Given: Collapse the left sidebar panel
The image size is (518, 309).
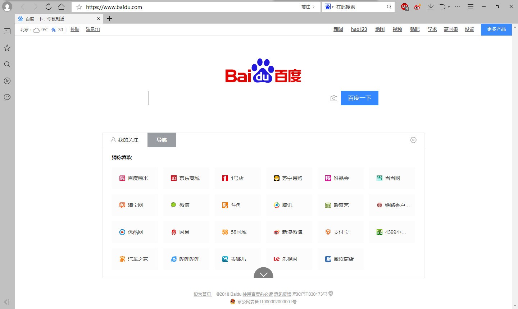Looking at the screenshot, I should pos(7,302).
